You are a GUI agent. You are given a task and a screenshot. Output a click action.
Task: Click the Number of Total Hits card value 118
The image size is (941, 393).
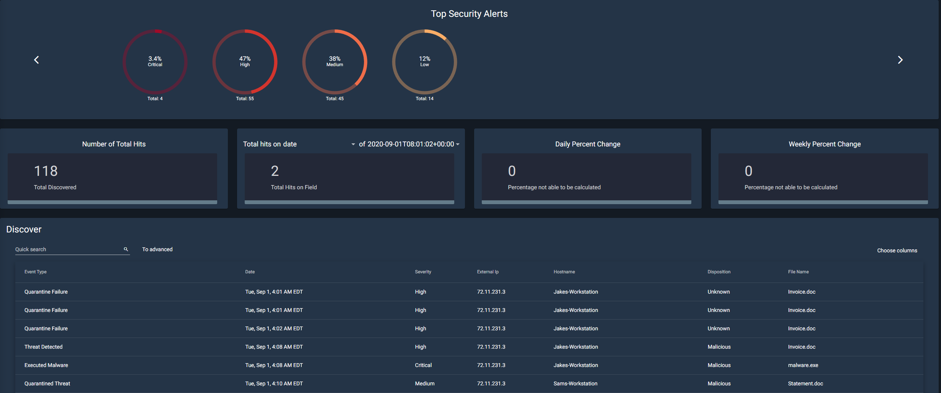coord(46,171)
